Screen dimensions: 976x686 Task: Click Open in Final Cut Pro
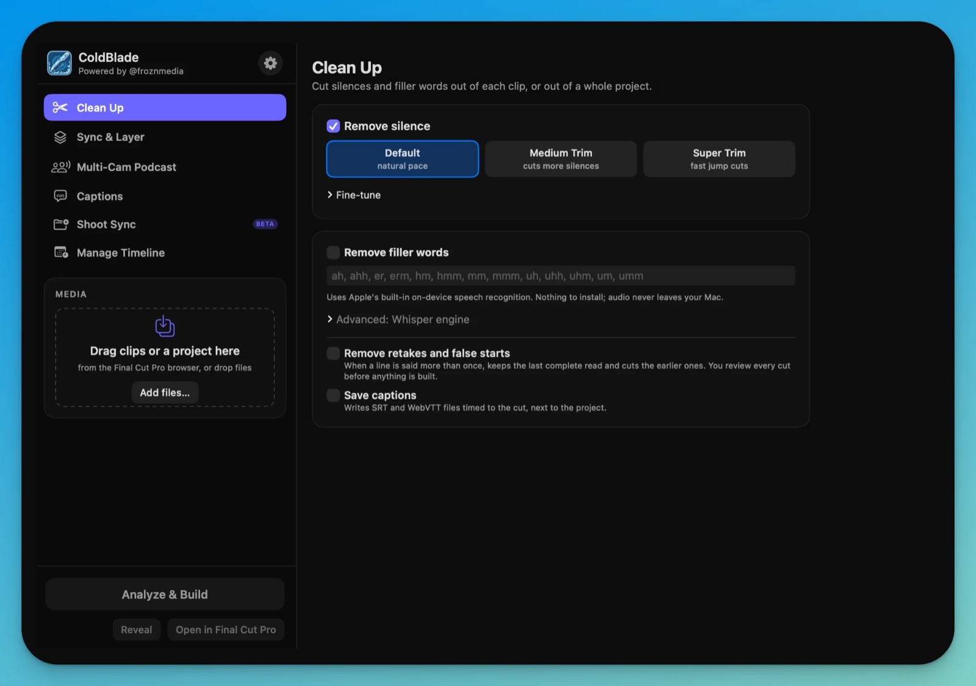226,630
